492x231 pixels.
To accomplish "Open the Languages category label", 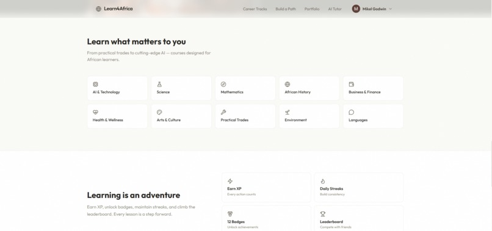I will pos(358,119).
